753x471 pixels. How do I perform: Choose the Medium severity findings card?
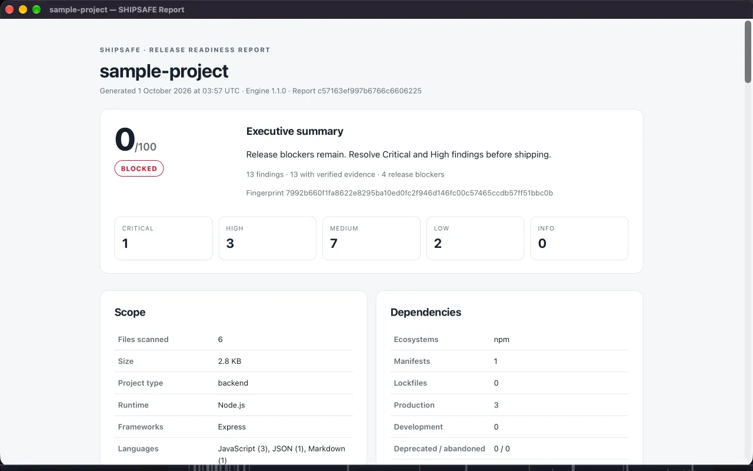point(371,238)
